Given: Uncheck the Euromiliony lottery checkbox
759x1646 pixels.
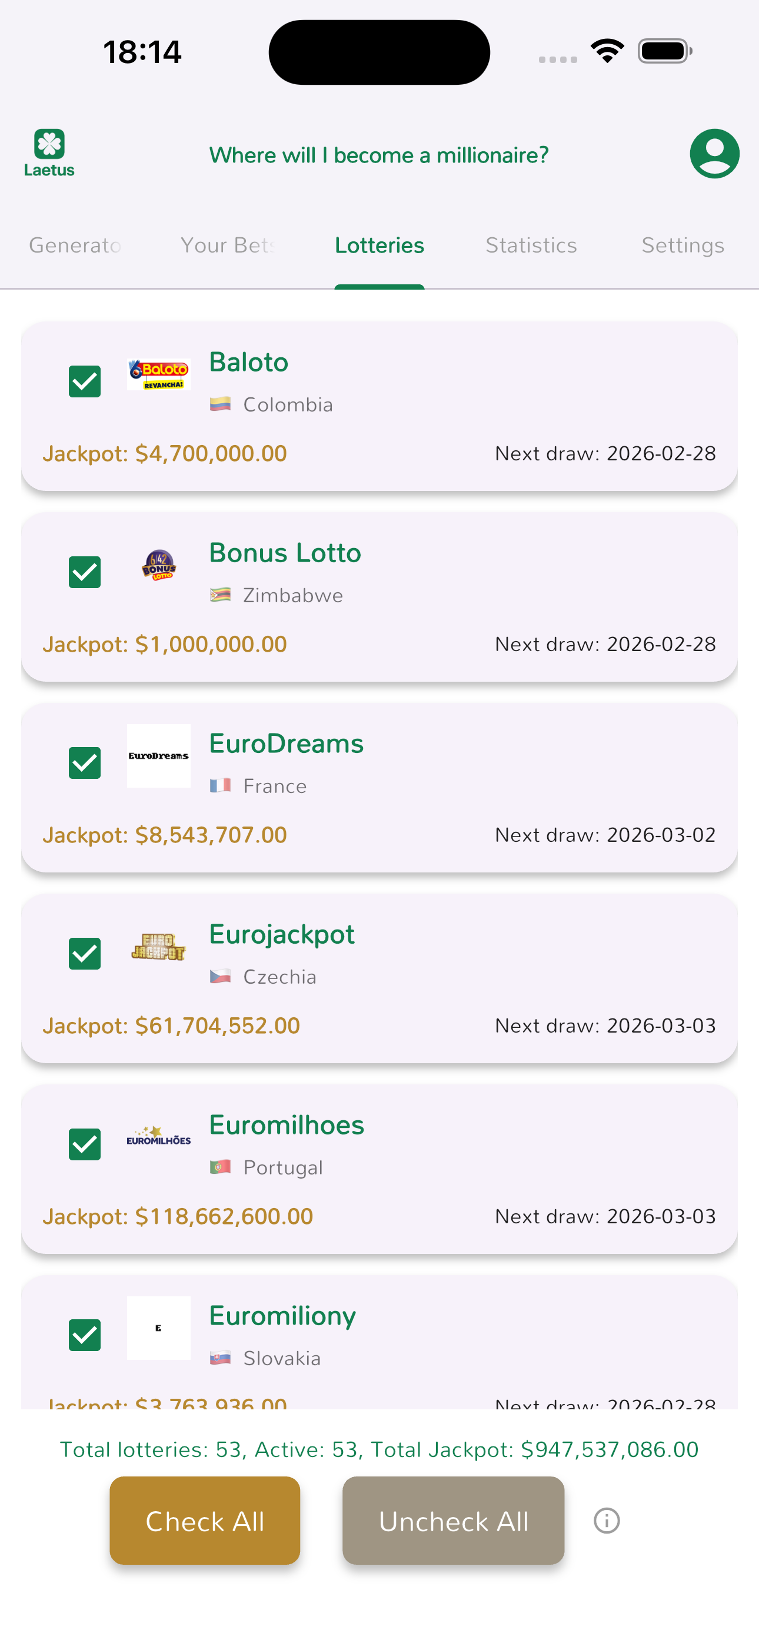Looking at the screenshot, I should click(x=85, y=1335).
